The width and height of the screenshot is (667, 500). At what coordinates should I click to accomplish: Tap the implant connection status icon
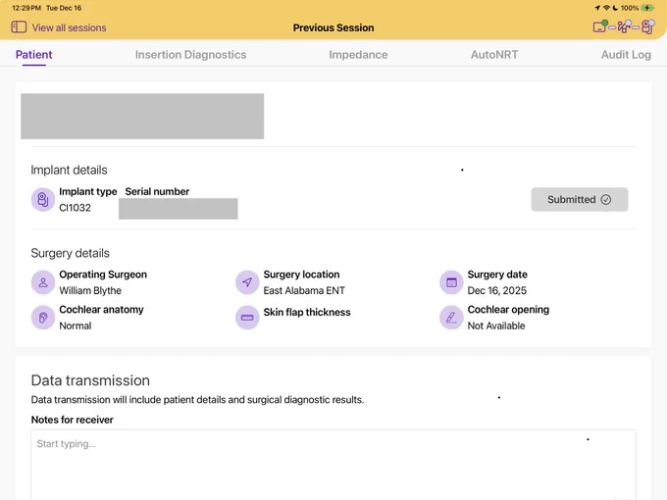tap(647, 26)
